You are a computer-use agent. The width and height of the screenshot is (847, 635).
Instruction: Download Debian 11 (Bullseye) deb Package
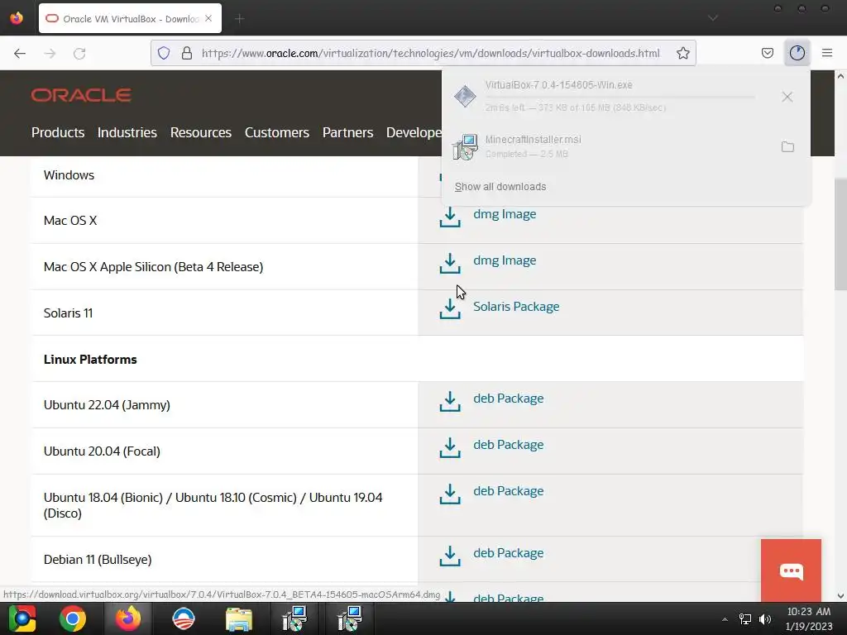click(x=509, y=553)
